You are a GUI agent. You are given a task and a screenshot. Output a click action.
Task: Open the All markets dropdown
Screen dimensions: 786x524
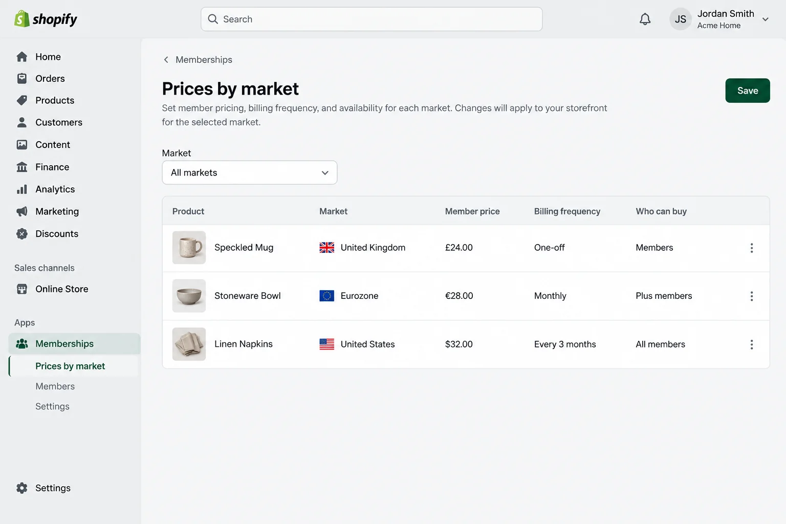pos(250,172)
